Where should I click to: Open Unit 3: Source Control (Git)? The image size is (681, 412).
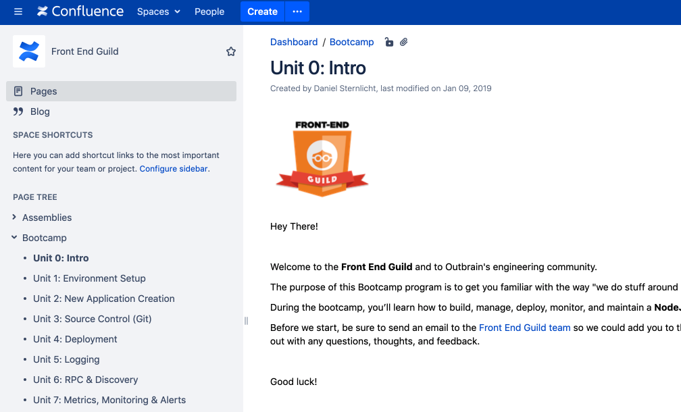pos(93,319)
